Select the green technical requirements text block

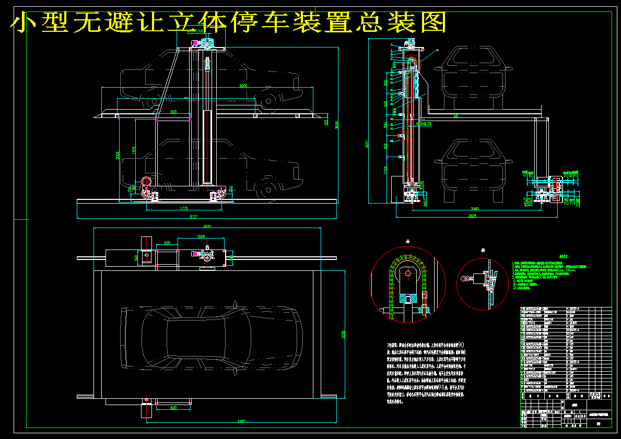click(549, 272)
